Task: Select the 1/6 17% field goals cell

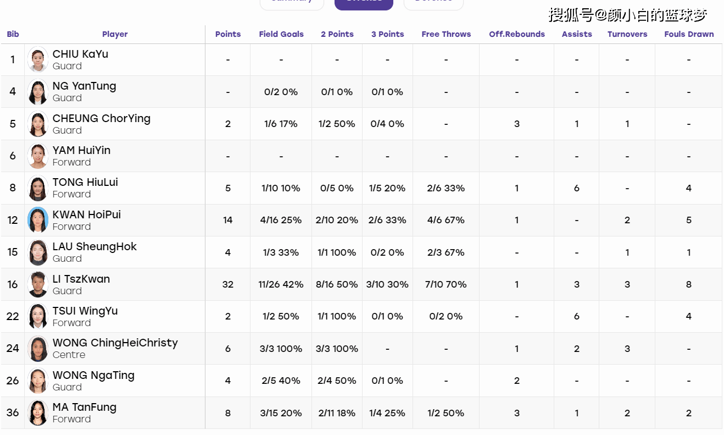Action: (281, 124)
